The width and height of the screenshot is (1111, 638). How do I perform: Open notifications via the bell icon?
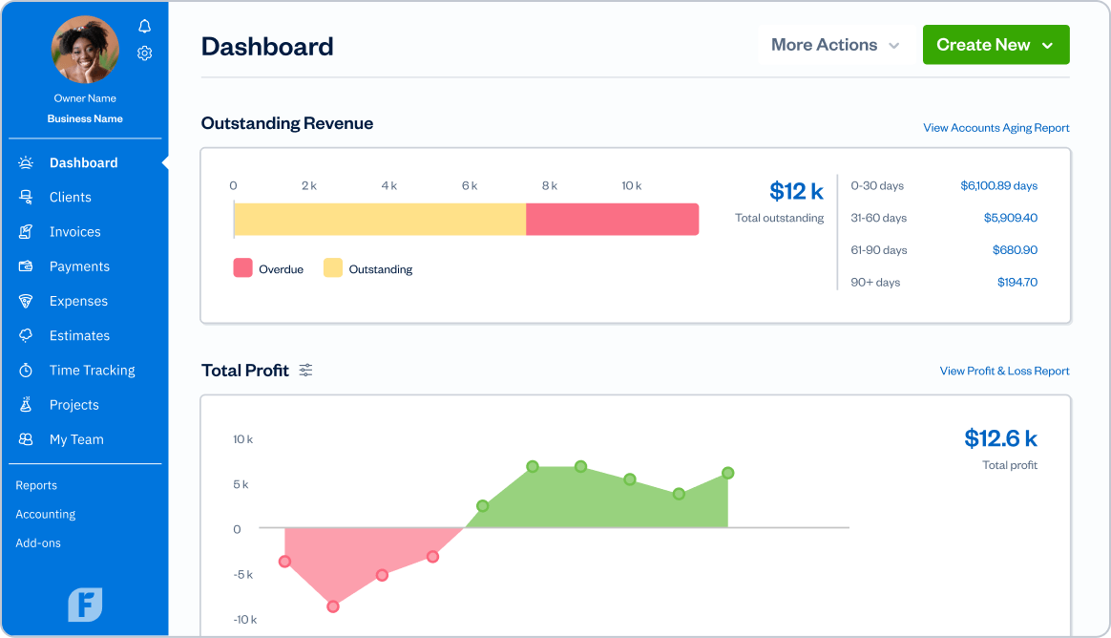coord(144,26)
